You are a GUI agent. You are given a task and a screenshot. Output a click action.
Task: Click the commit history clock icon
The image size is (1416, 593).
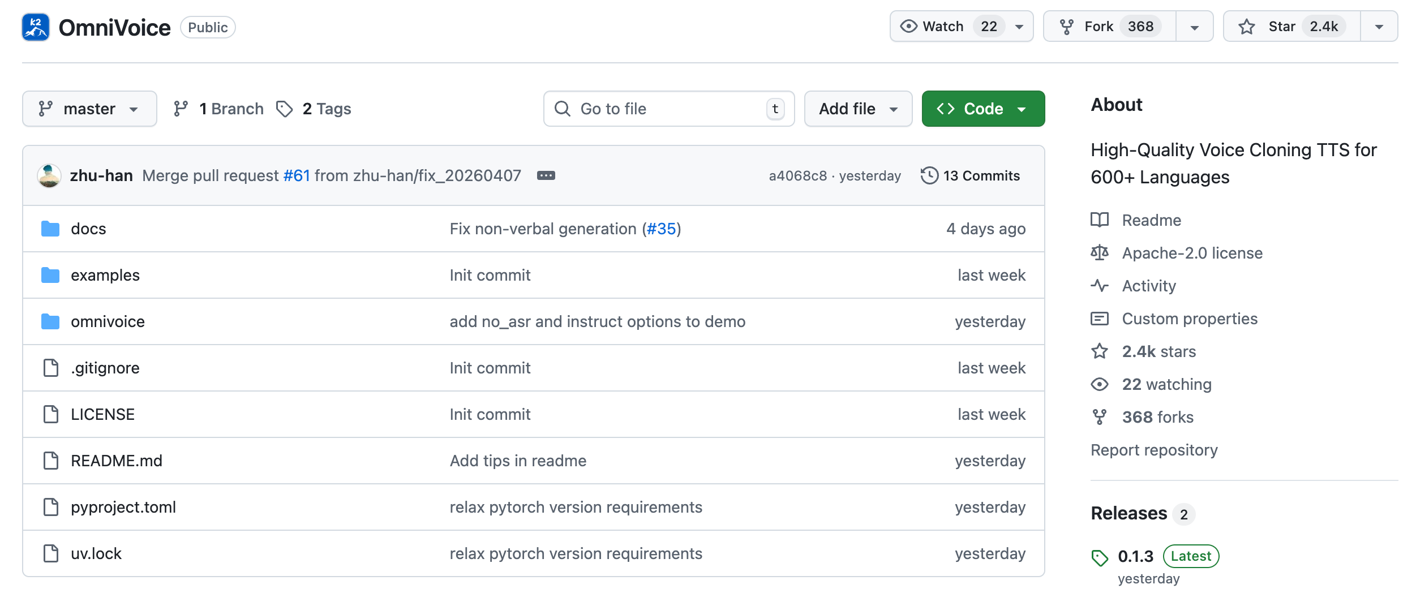[929, 175]
